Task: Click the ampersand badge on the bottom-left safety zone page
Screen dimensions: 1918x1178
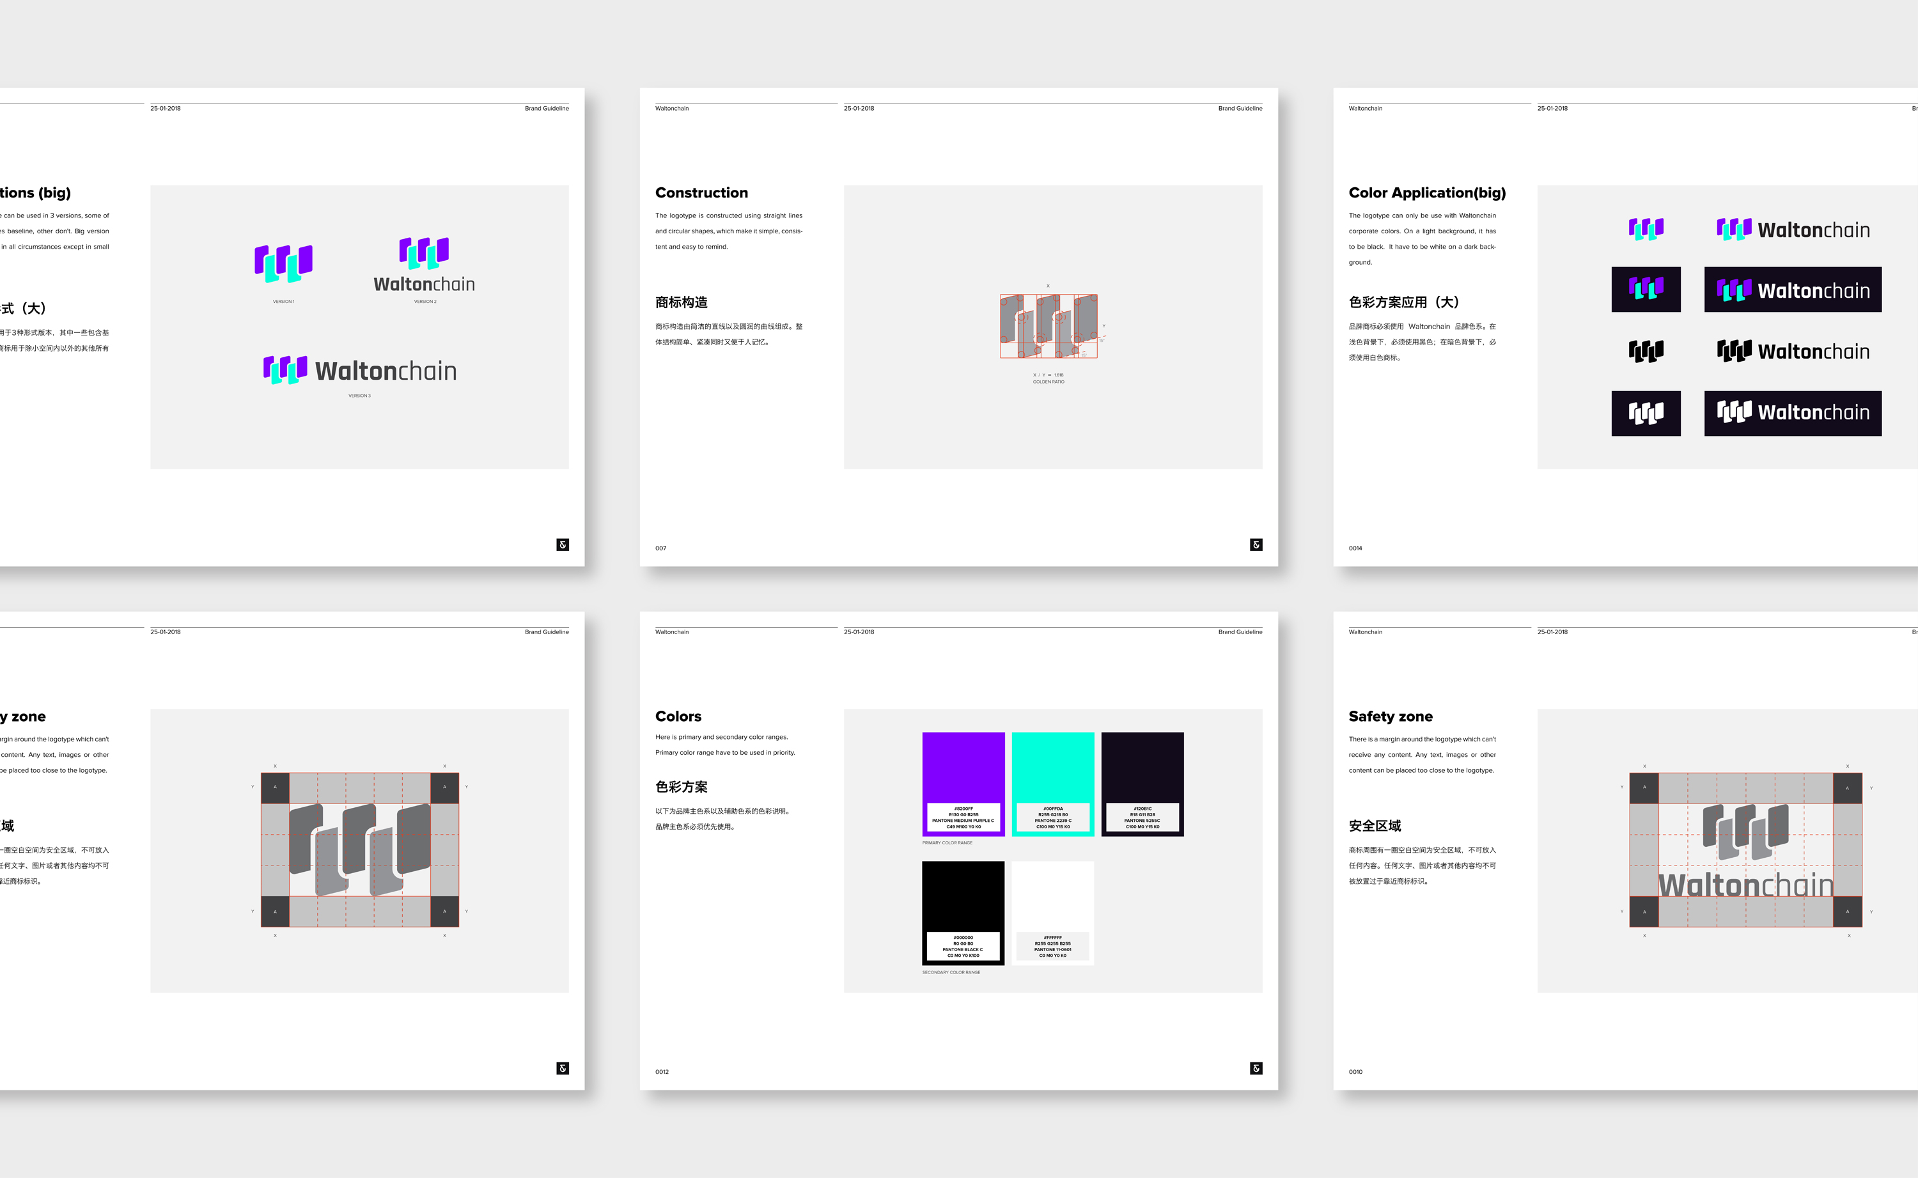Action: (x=563, y=1068)
